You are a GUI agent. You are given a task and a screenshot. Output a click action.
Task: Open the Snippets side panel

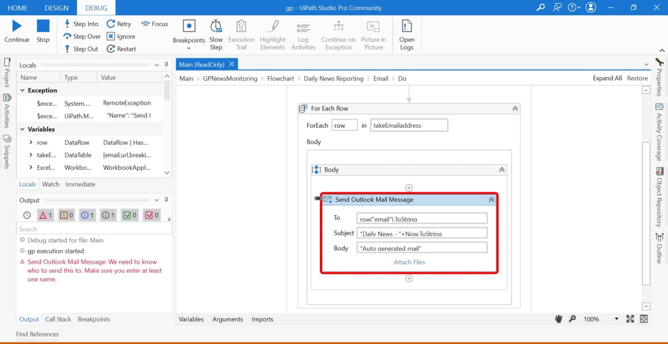pyautogui.click(x=7, y=152)
